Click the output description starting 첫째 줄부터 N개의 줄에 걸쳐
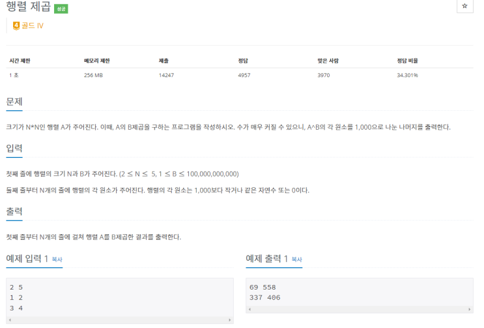This screenshot has width=484, height=328. (94, 237)
